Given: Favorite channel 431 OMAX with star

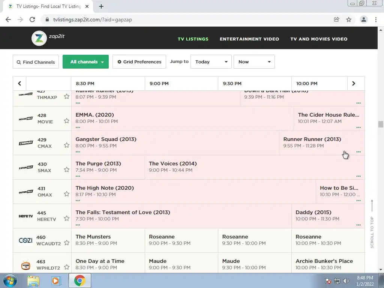Looking at the screenshot, I should pyautogui.click(x=67, y=194).
